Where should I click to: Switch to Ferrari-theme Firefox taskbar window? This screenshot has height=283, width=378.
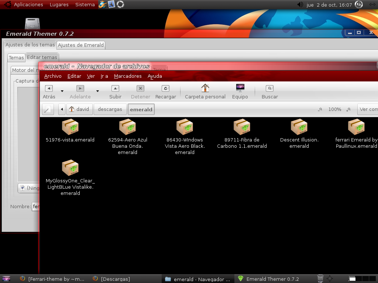point(52,279)
